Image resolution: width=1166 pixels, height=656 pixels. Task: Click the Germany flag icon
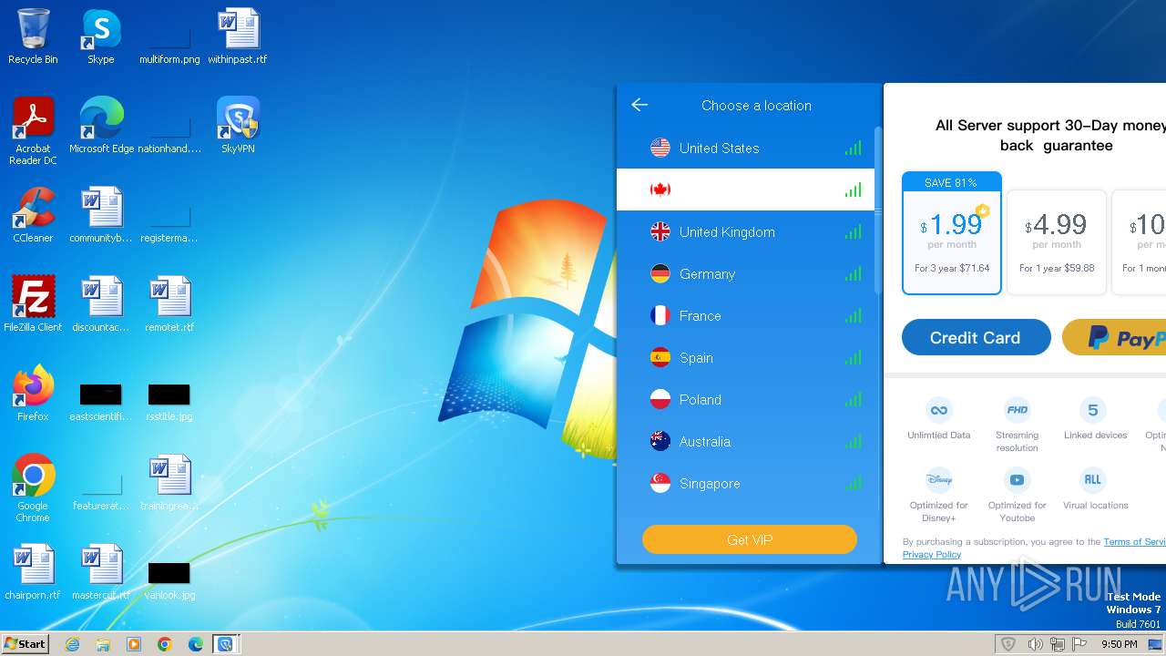click(x=660, y=273)
